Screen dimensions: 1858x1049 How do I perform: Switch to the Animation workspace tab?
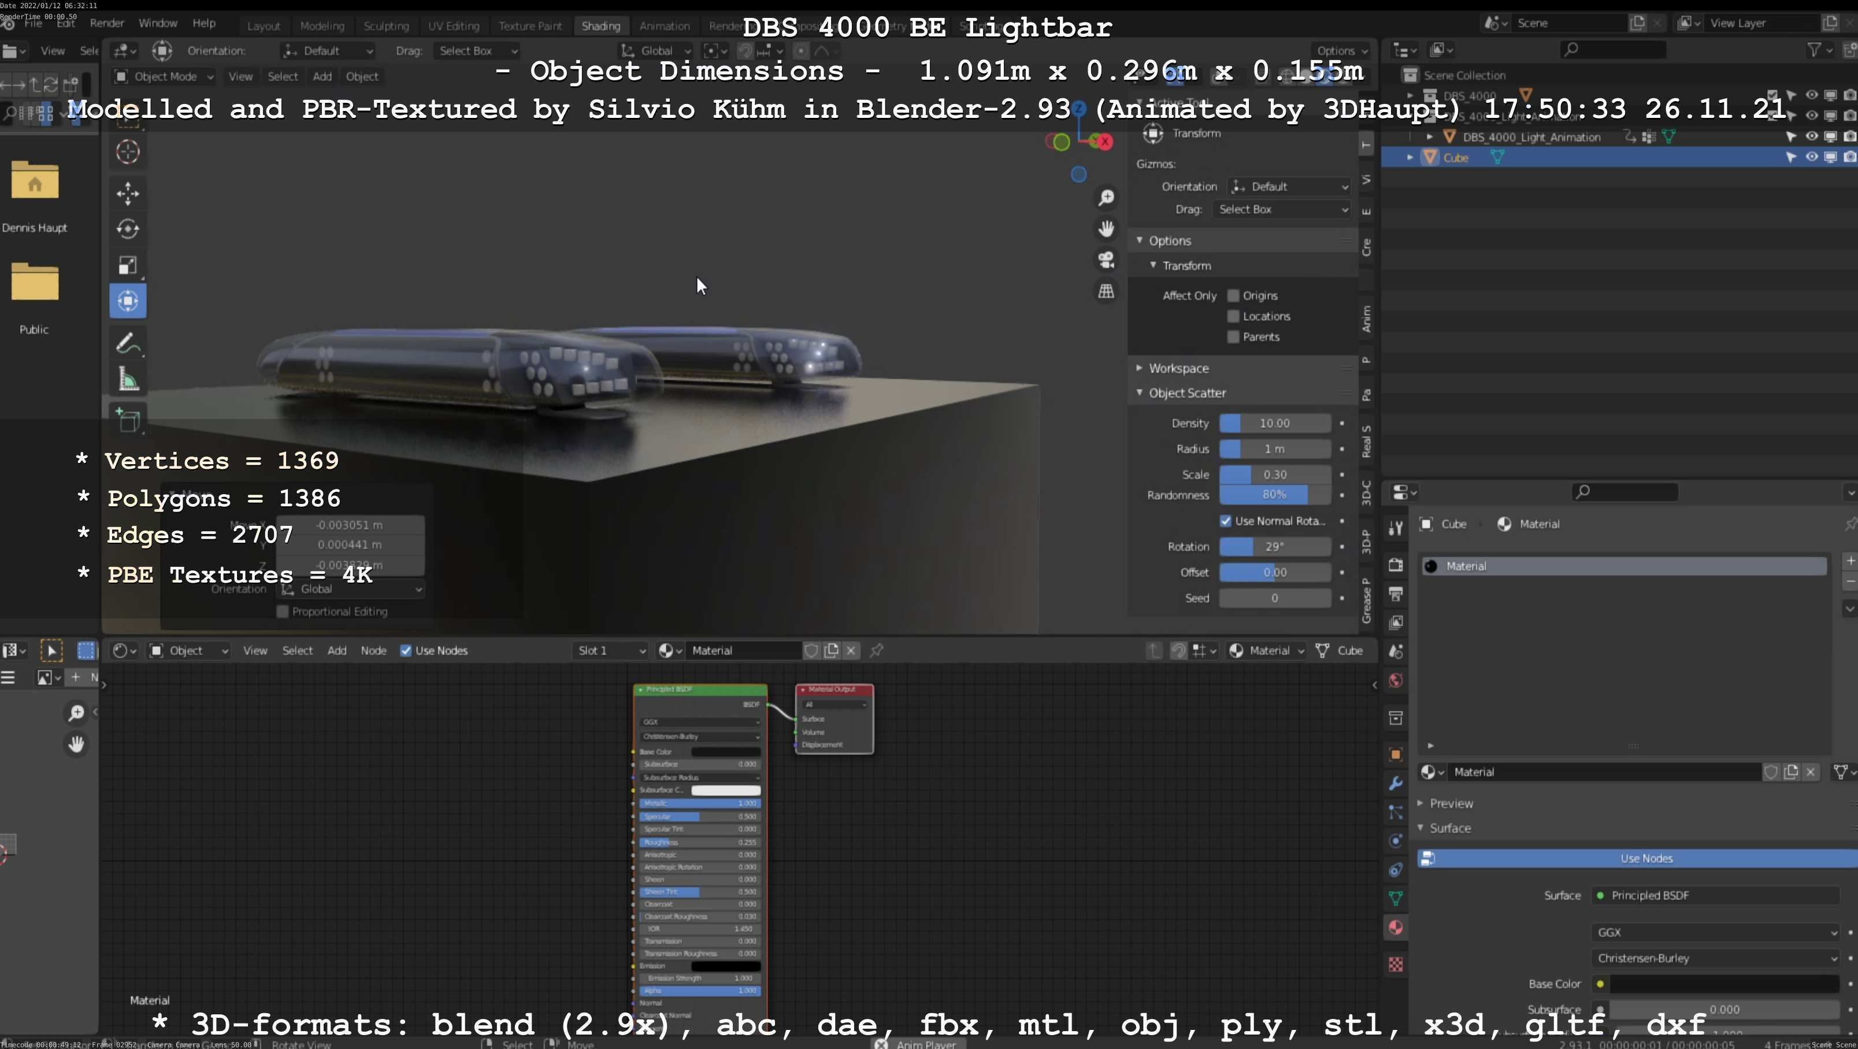coord(663,26)
